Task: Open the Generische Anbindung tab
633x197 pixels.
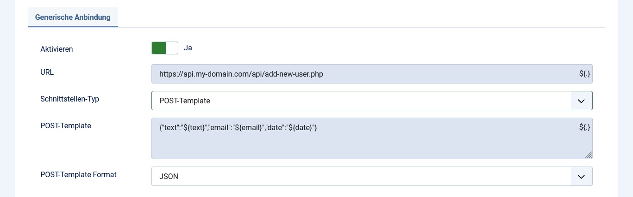Action: click(73, 18)
